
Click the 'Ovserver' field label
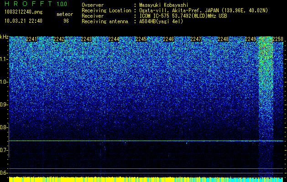(93, 5)
